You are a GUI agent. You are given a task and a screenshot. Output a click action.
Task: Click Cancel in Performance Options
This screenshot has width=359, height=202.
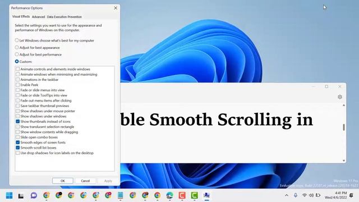coord(85,181)
